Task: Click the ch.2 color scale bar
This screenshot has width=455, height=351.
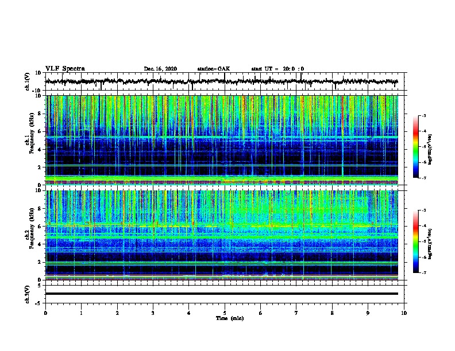Action: coord(415,241)
